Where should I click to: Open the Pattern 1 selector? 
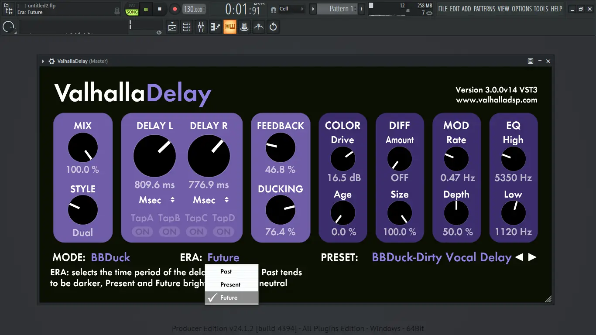tap(337, 9)
